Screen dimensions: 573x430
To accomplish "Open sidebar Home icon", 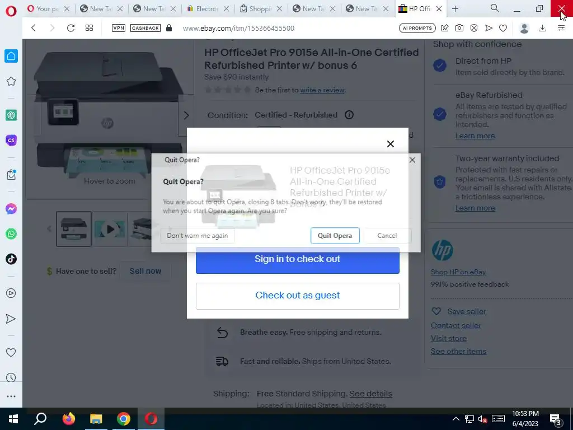I will (x=11, y=56).
